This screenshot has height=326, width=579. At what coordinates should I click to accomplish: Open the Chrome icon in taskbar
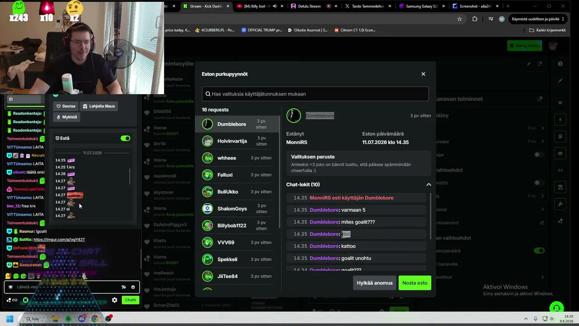click(x=95, y=319)
